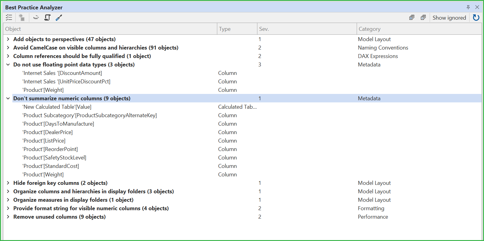The image size is (484, 241).
Task: Expand the Add objects to perspectives rule
Action: point(8,39)
